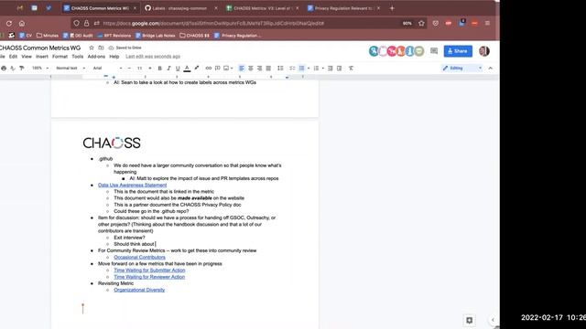
Task: Open comment history icon beside Share
Action: click(433, 51)
